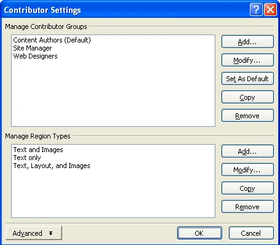Click Copy in Manage Region Types
This screenshot has height=245, width=280.
[x=247, y=188]
